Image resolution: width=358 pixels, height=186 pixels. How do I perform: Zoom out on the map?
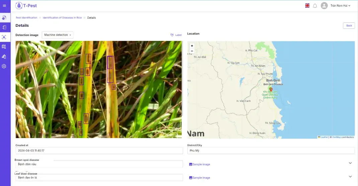coord(192,51)
